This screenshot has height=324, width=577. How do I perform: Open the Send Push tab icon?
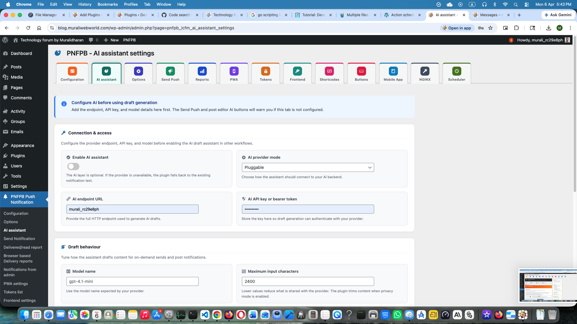tap(170, 71)
